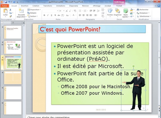This screenshot has width=161, height=118.
Task: Decrease list indent level
Action: coord(91,11)
